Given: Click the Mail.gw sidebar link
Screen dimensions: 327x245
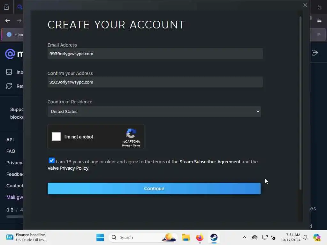Looking at the screenshot, I should (x=15, y=197).
